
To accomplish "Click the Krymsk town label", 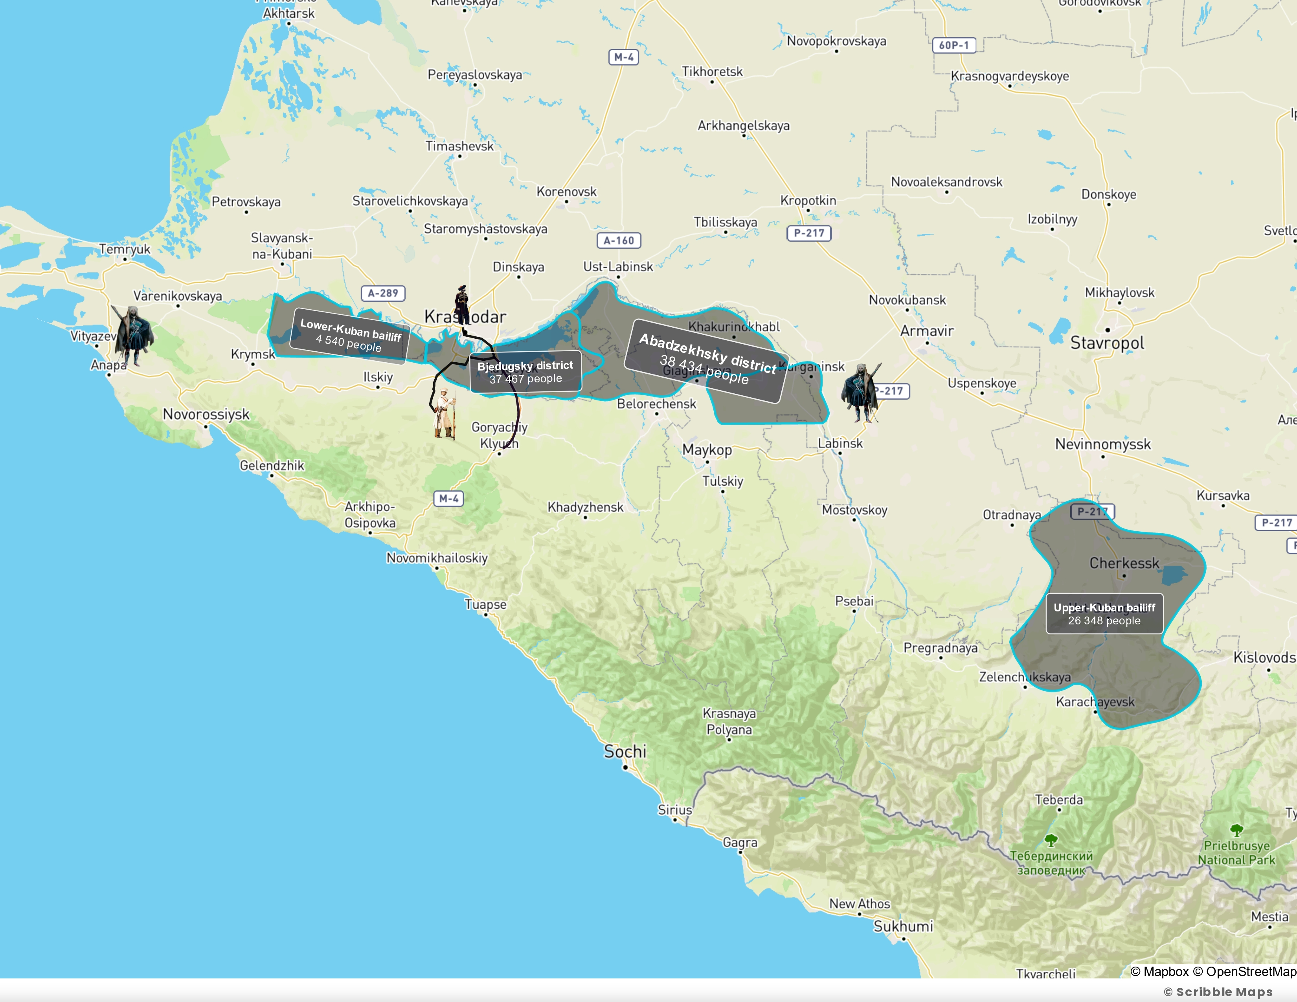I will click(253, 354).
